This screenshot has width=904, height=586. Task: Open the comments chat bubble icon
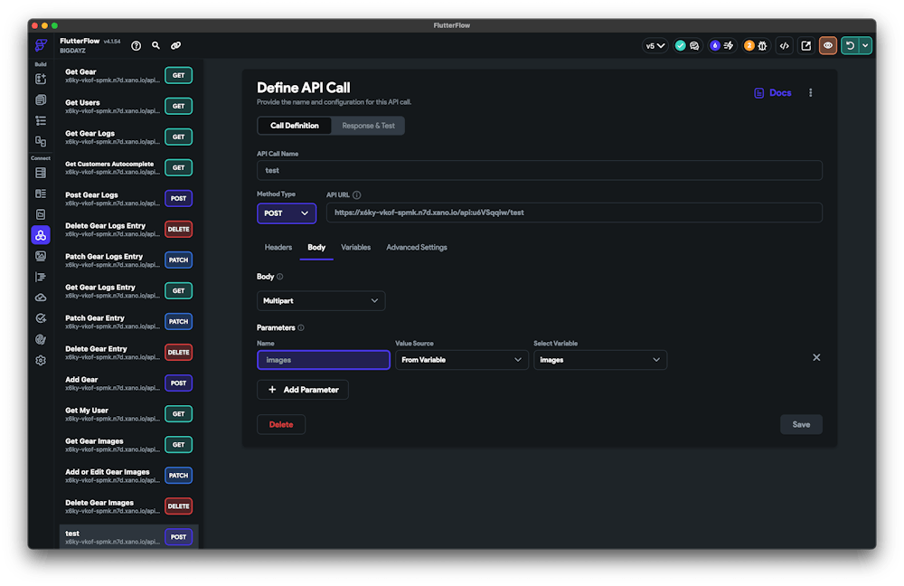click(x=694, y=45)
